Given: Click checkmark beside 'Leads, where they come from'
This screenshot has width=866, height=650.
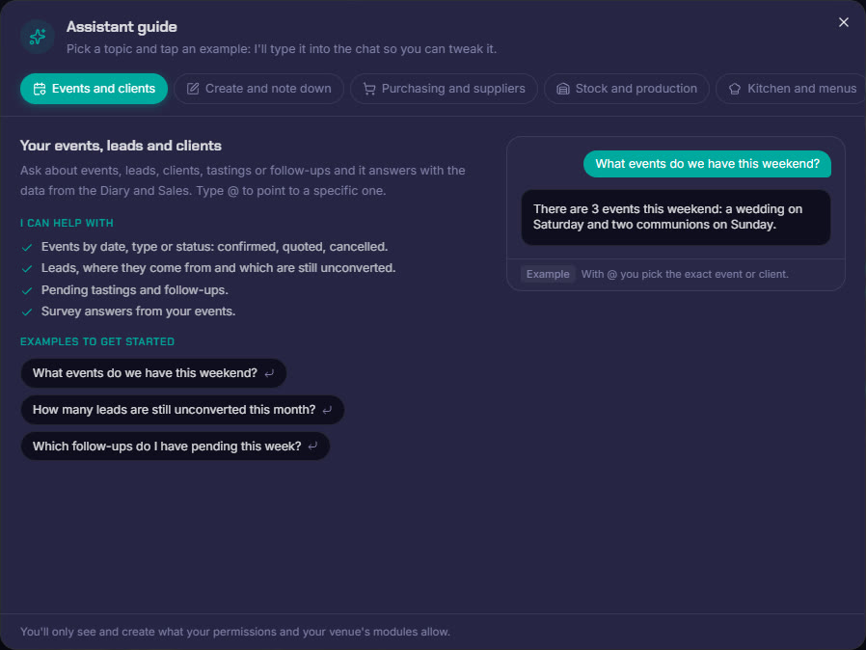Looking at the screenshot, I should tap(26, 269).
